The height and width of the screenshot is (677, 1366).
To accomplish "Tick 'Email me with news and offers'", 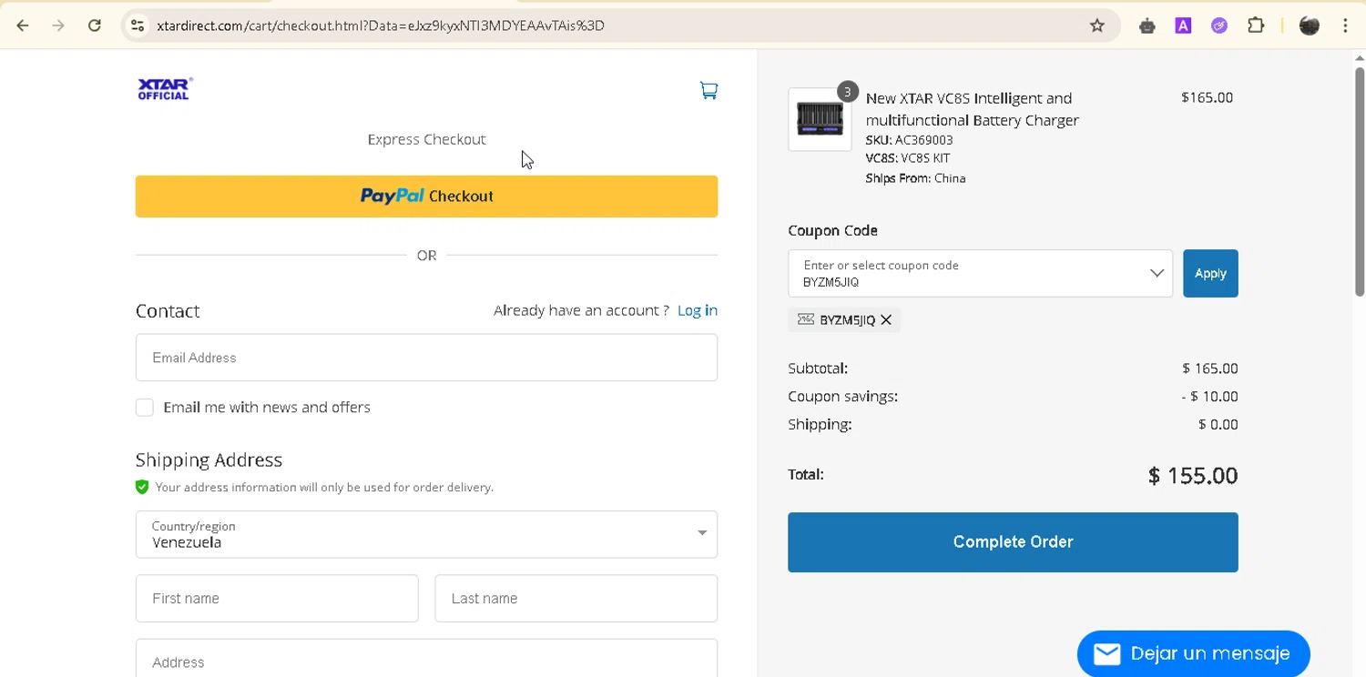I will click(145, 407).
